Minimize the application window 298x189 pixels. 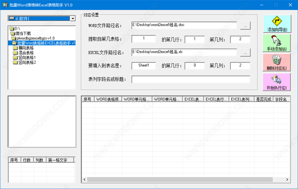[261, 5]
